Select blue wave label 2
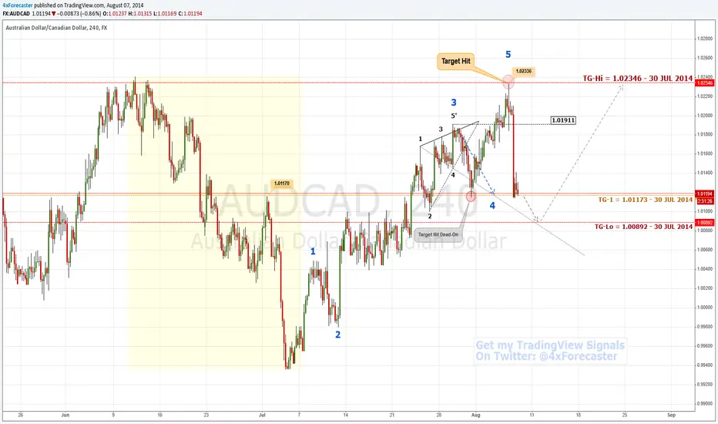 [x=337, y=335]
